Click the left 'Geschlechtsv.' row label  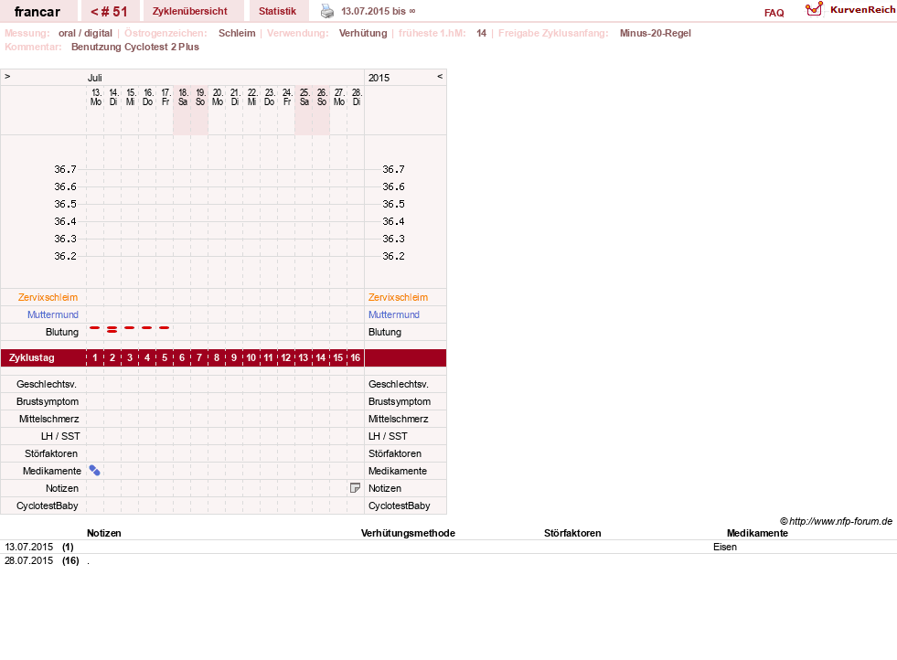coord(47,384)
